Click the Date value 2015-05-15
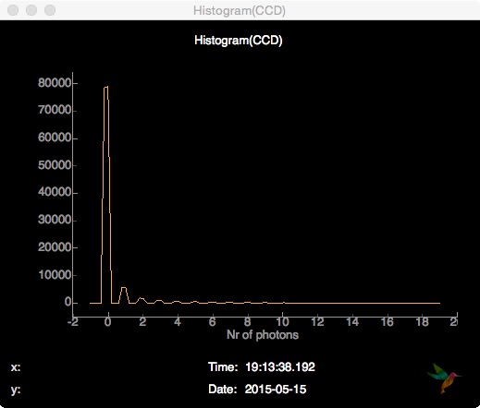480x408 pixels. coord(276,390)
